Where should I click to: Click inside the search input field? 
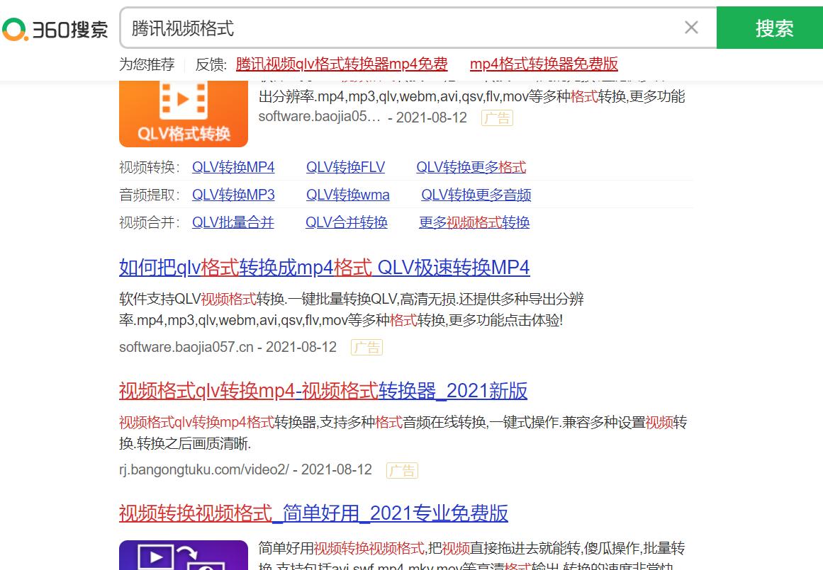coord(354,28)
